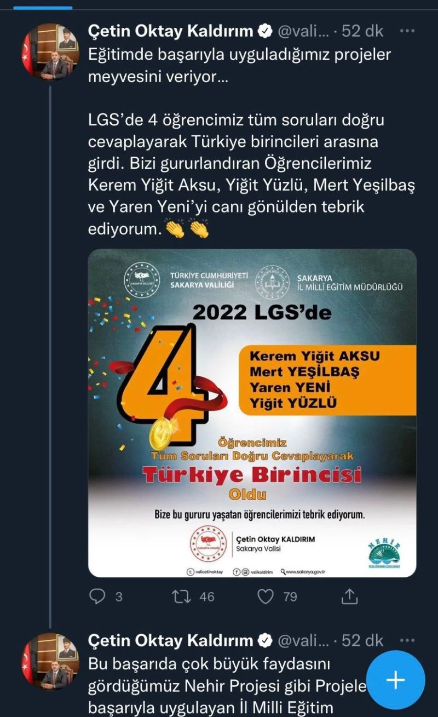Open more options on the second tweet
The height and width of the screenshot is (717, 438).
(407, 640)
